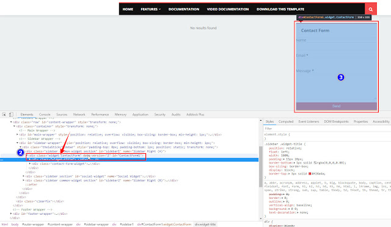Switch to the Sources tab
This screenshot has height=227, width=391.
[62, 115]
